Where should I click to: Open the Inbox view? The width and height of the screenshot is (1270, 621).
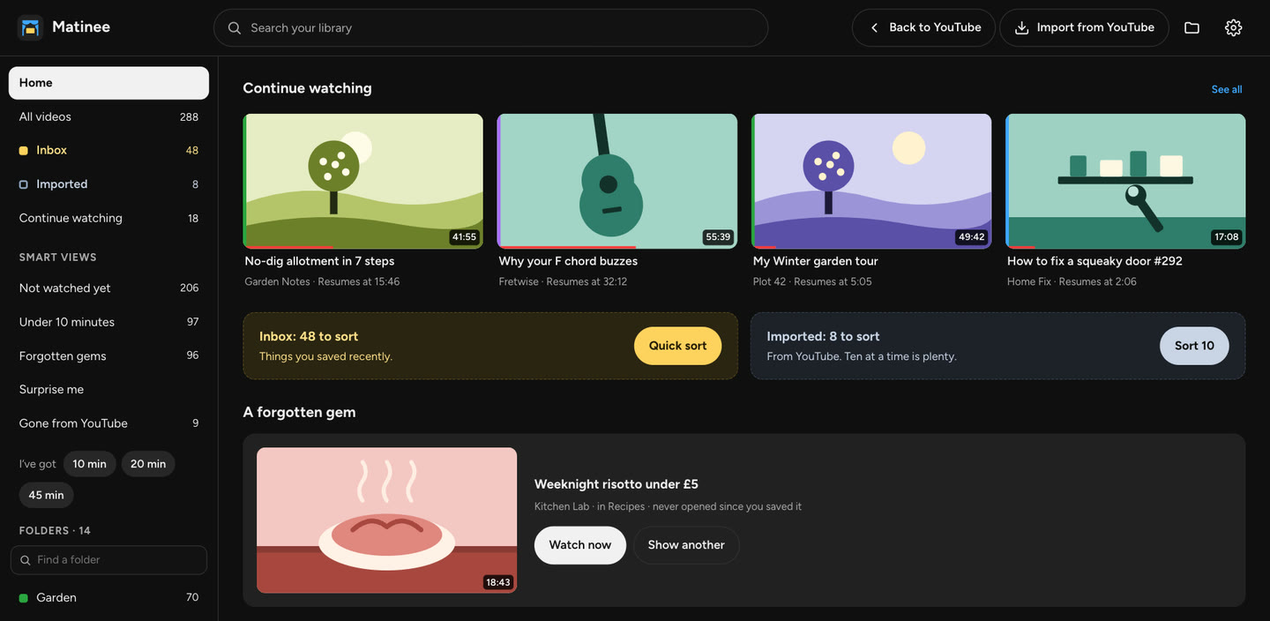coord(108,151)
